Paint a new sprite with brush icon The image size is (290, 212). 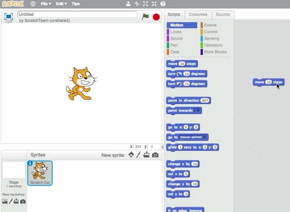click(x=139, y=155)
